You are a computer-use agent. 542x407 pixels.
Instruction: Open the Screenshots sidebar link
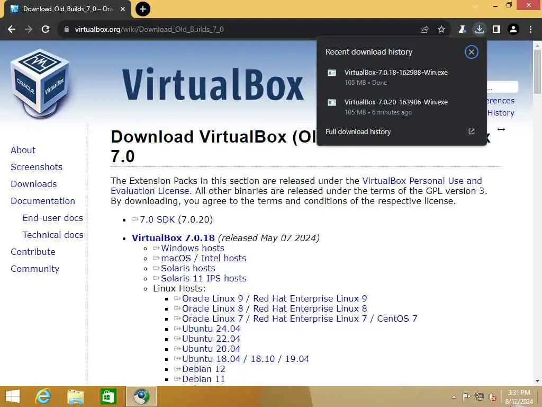click(37, 167)
